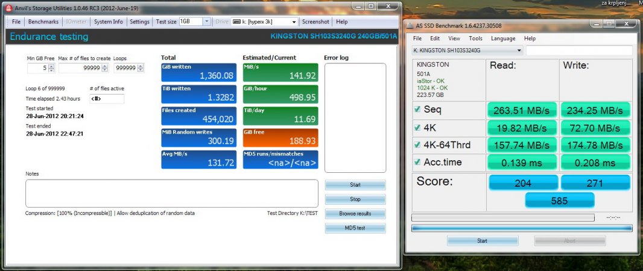Image resolution: width=643 pixels, height=271 pixels.
Task: Click the empty field beside drive dropdown
Action: tap(579, 51)
